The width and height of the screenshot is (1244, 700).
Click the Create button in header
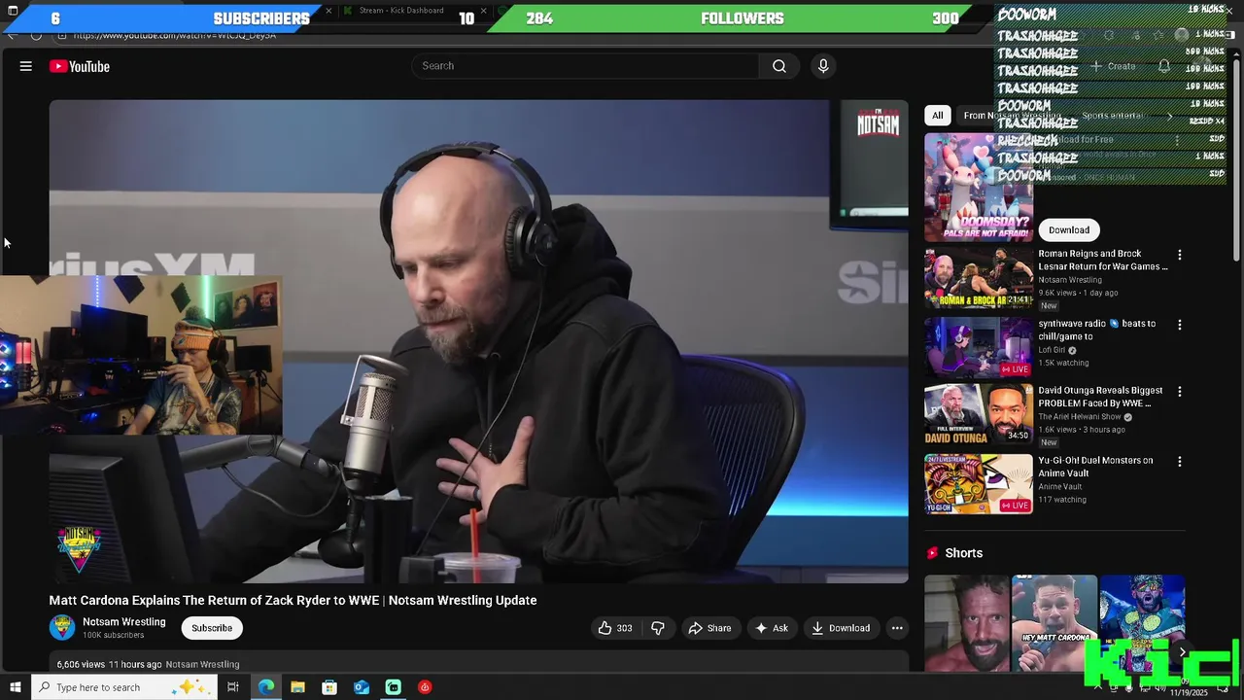pos(1113,66)
